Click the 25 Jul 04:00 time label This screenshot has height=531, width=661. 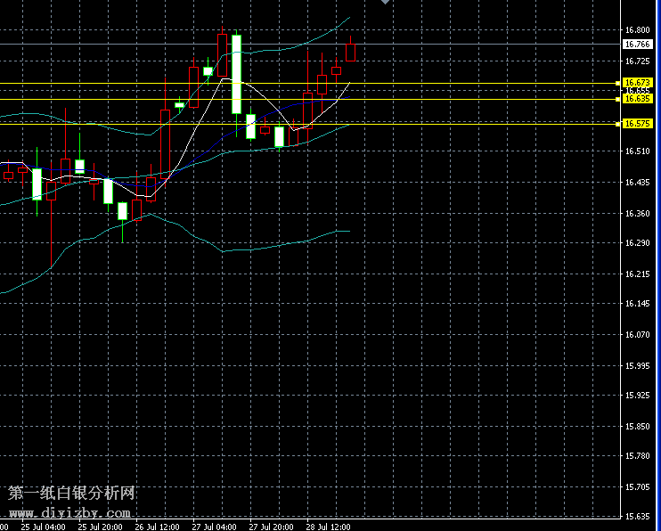(x=43, y=527)
